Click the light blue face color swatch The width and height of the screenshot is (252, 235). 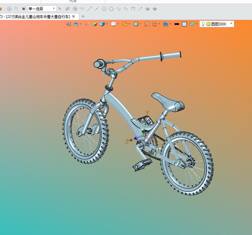point(184,24)
